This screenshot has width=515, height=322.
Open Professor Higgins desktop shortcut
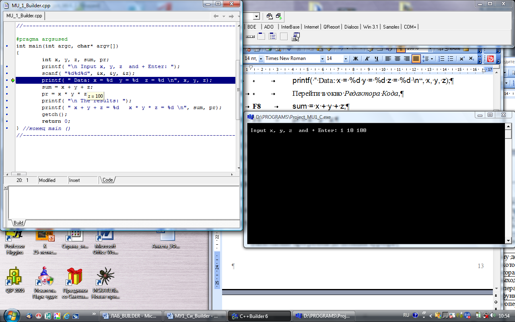[x=14, y=242]
